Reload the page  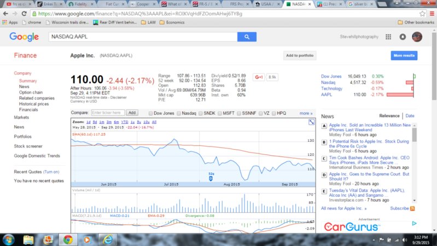pyautogui.click(x=24, y=14)
